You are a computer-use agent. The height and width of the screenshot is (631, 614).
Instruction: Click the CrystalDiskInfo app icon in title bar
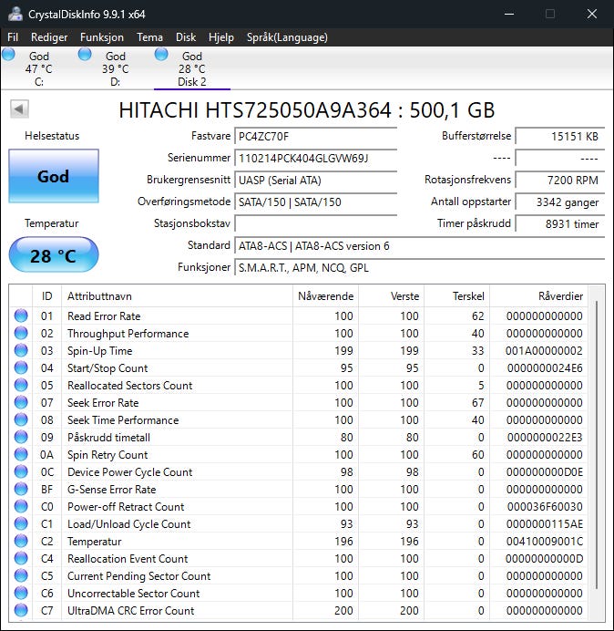[x=15, y=14]
